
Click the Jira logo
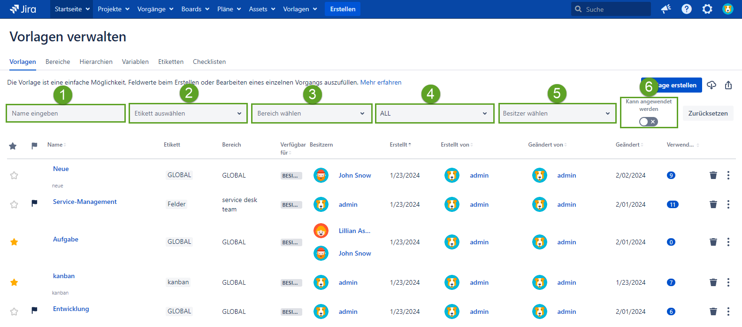click(23, 9)
